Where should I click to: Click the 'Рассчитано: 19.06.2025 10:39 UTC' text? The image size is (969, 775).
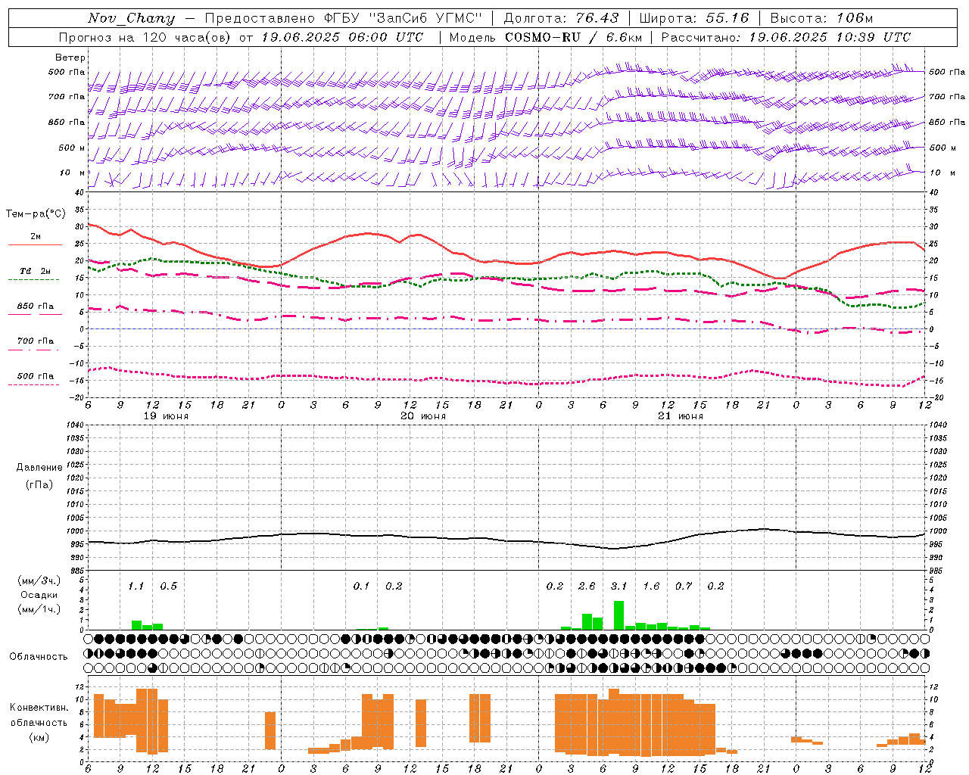(x=786, y=37)
